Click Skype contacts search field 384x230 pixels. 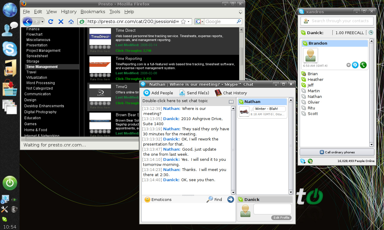coord(337,21)
